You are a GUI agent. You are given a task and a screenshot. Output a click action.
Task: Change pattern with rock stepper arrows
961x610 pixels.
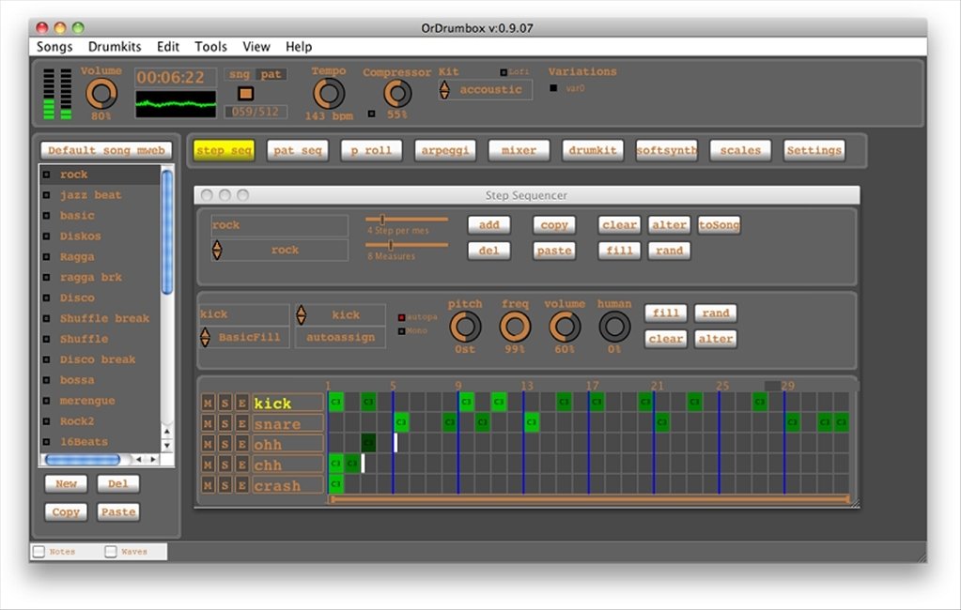coord(217,250)
